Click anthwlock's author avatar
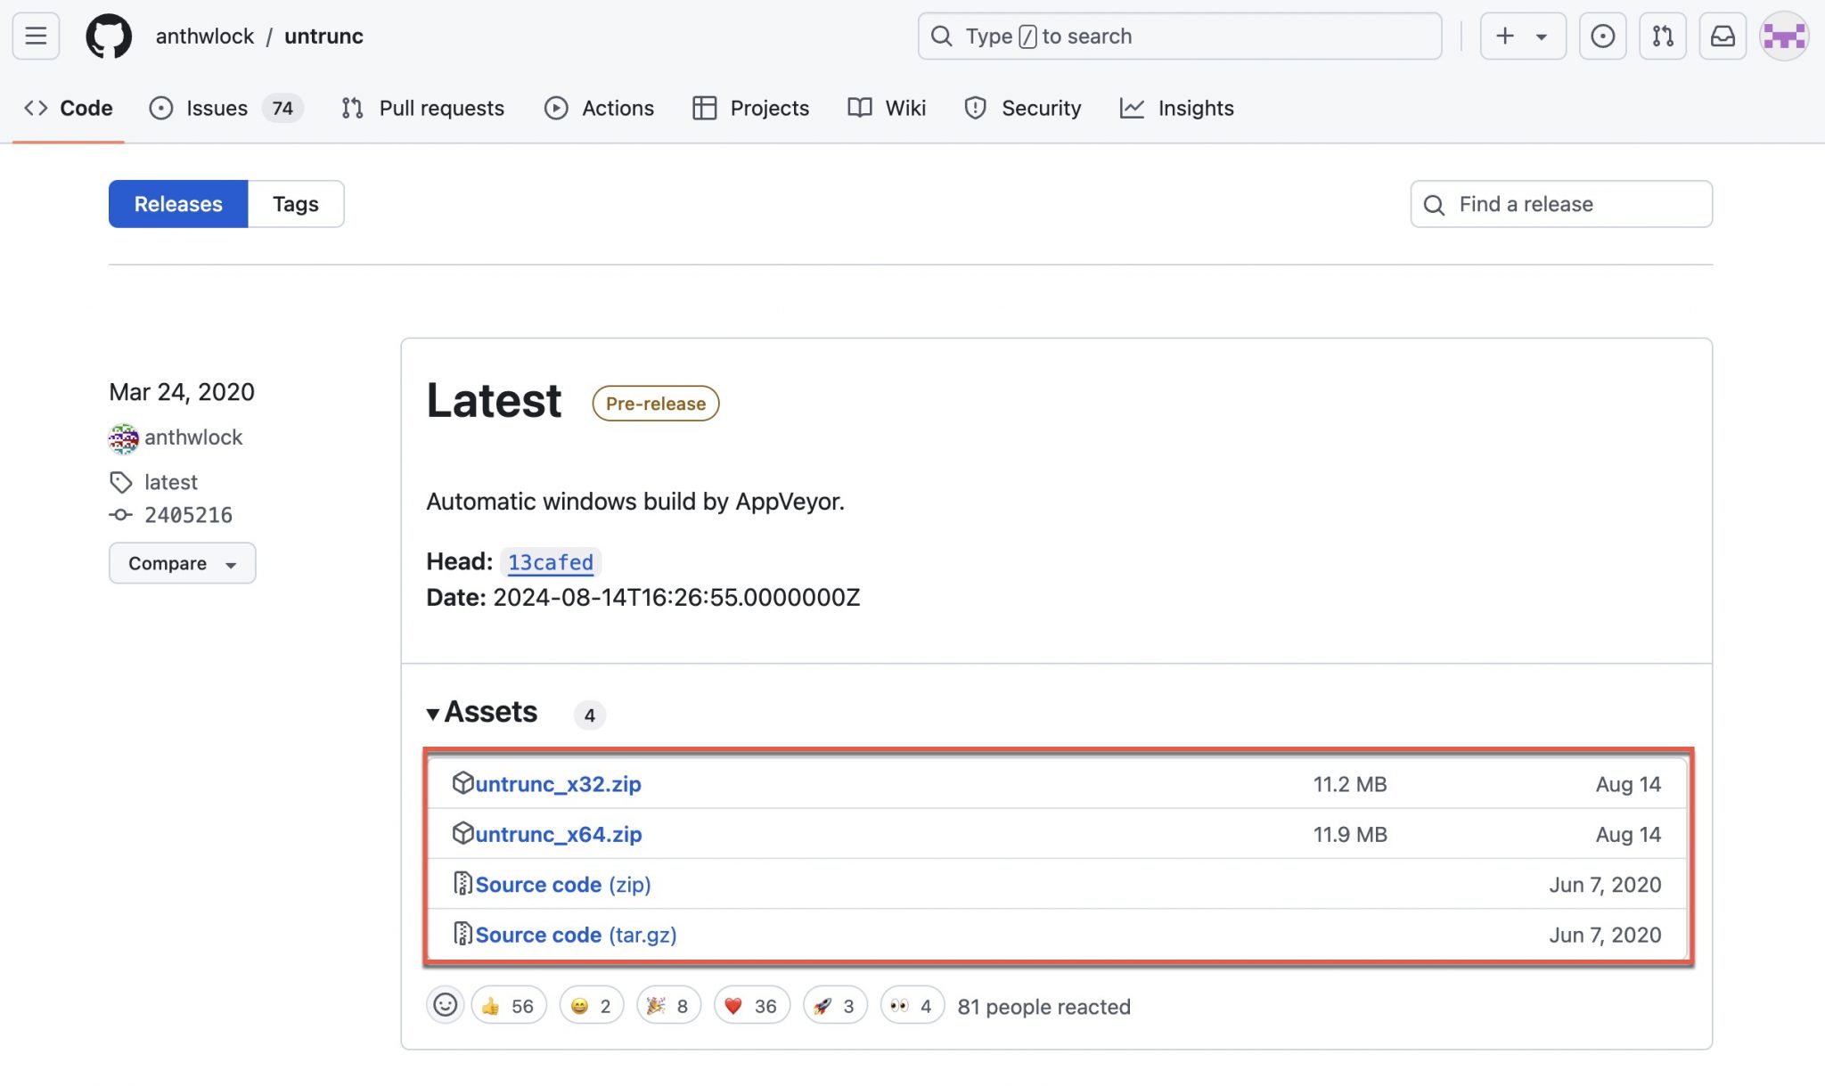This screenshot has height=1087, width=1825. (x=123, y=437)
